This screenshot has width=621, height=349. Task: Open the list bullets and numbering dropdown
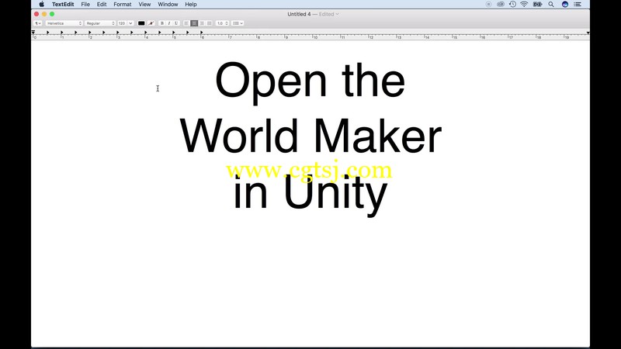click(x=238, y=23)
